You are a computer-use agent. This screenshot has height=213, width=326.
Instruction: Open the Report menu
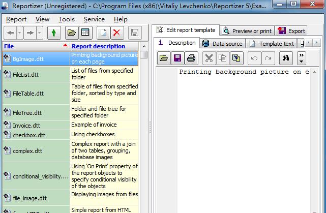[16, 19]
